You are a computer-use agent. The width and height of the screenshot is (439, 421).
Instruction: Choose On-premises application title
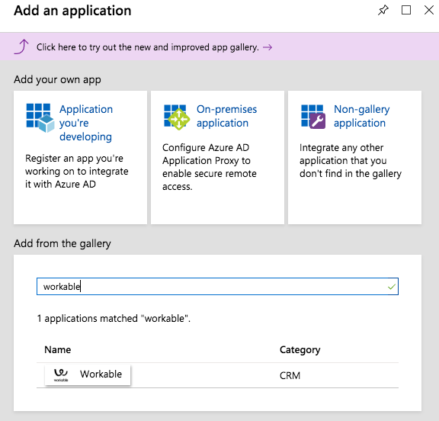226,116
